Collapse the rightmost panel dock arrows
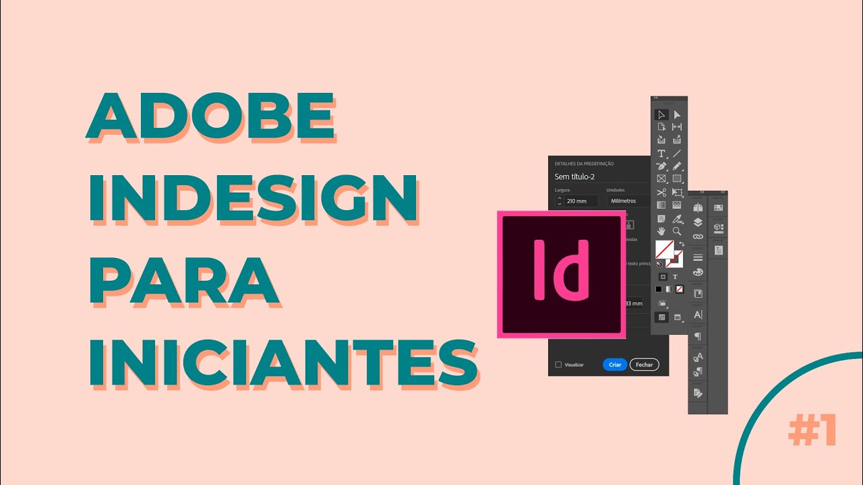863x485 pixels. pos(723,192)
